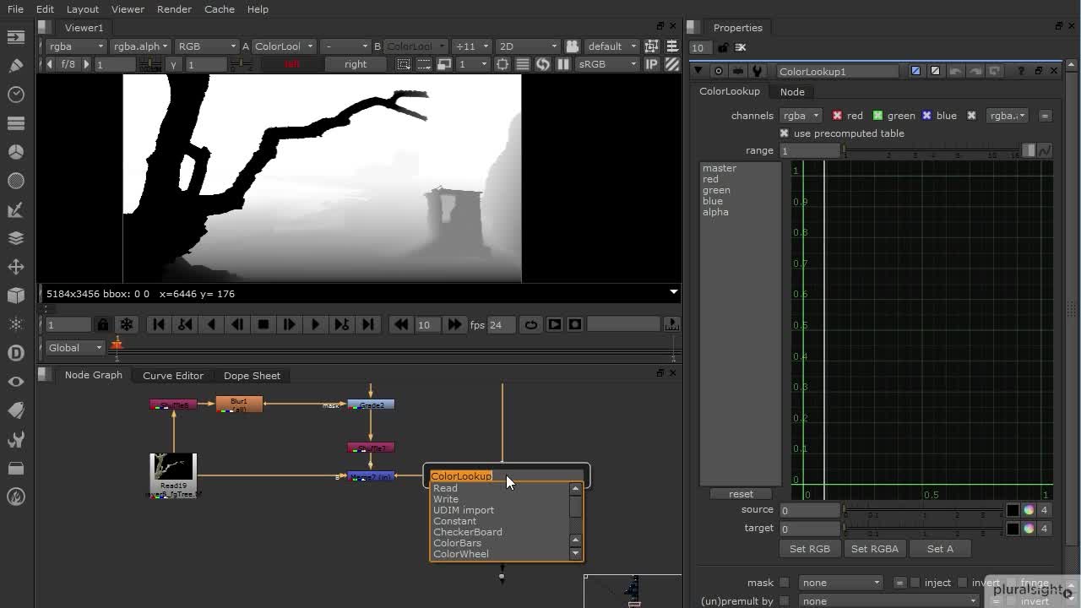Screen dimensions: 1081x608
Task: Toggle the blue channel checkbox
Action: 926,116
